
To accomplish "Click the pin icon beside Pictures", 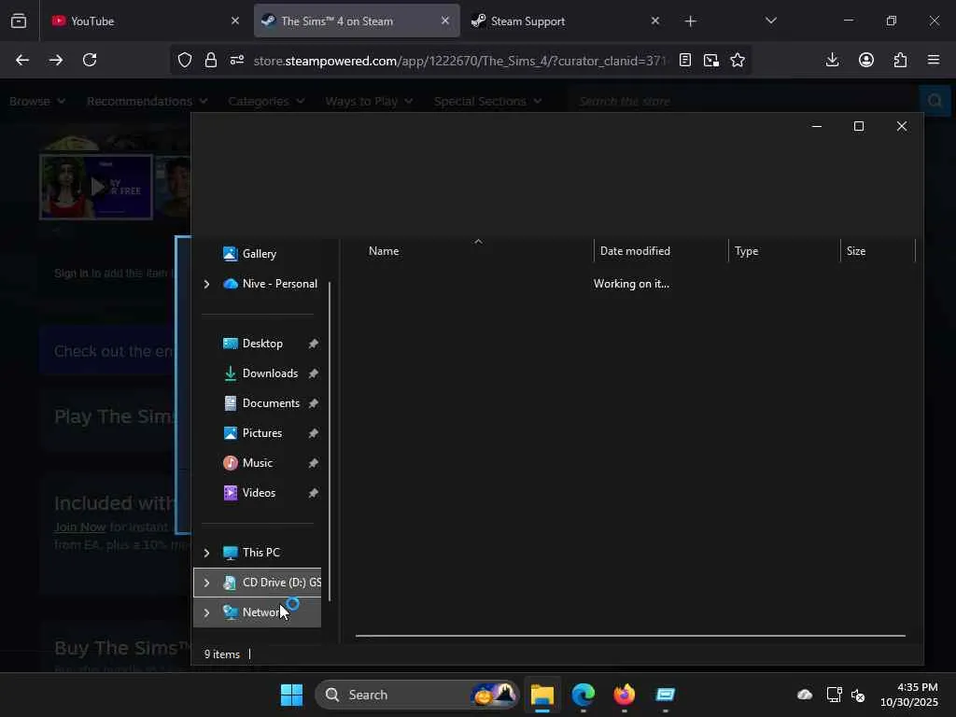I will [313, 433].
